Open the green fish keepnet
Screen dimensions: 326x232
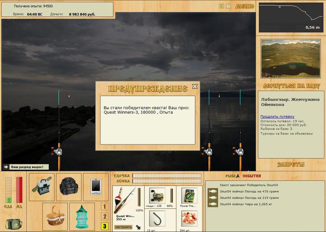click(82, 216)
